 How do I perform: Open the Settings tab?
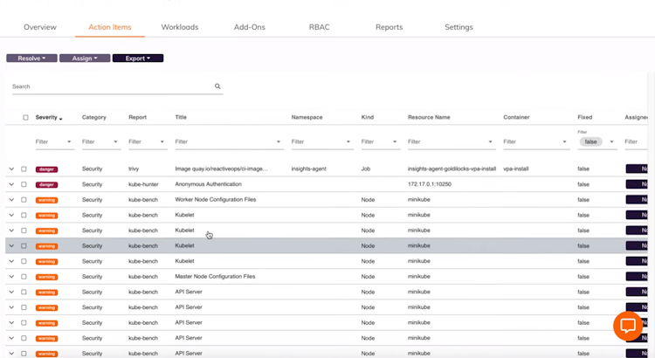click(x=458, y=27)
